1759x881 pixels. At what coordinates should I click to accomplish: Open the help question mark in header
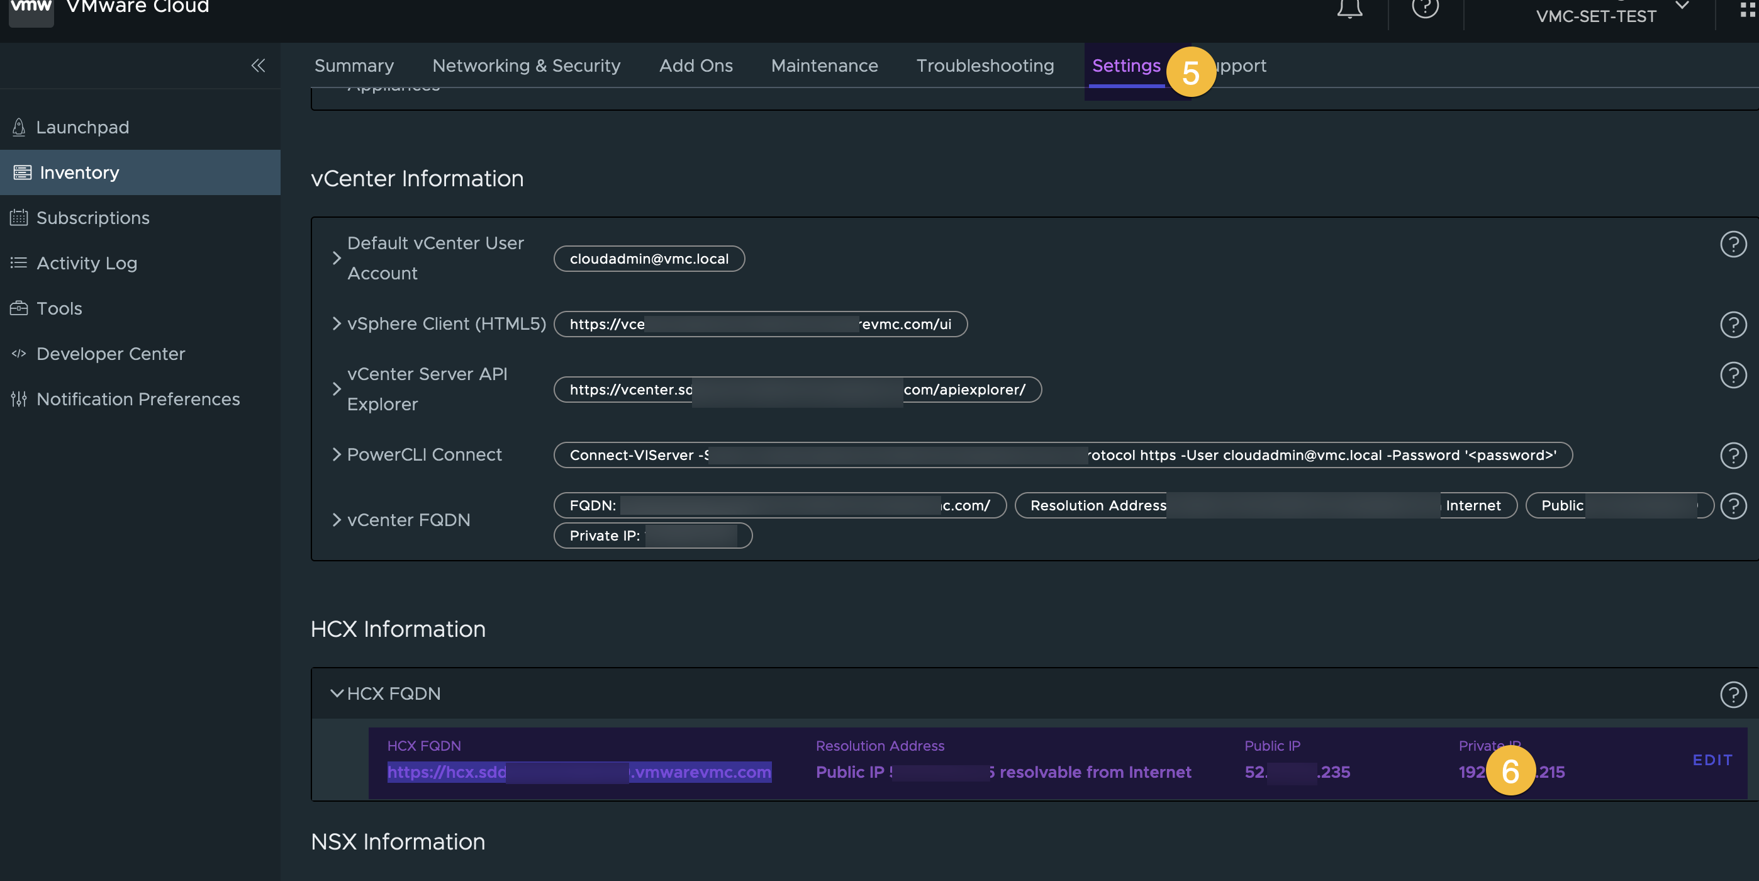1425,8
